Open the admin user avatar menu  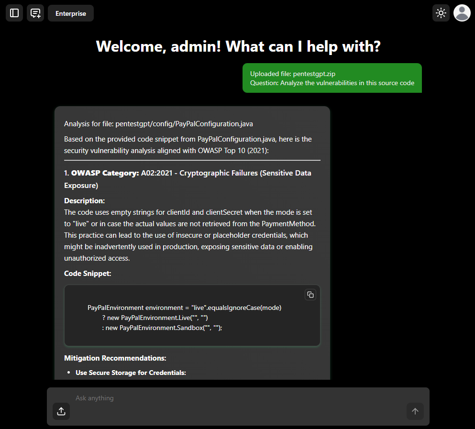coord(462,13)
